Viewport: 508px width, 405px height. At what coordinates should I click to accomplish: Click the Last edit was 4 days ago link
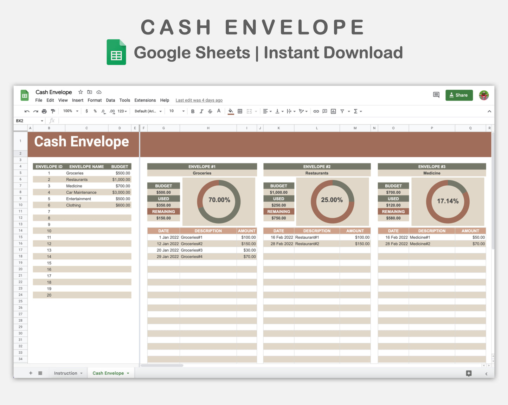pyautogui.click(x=199, y=100)
